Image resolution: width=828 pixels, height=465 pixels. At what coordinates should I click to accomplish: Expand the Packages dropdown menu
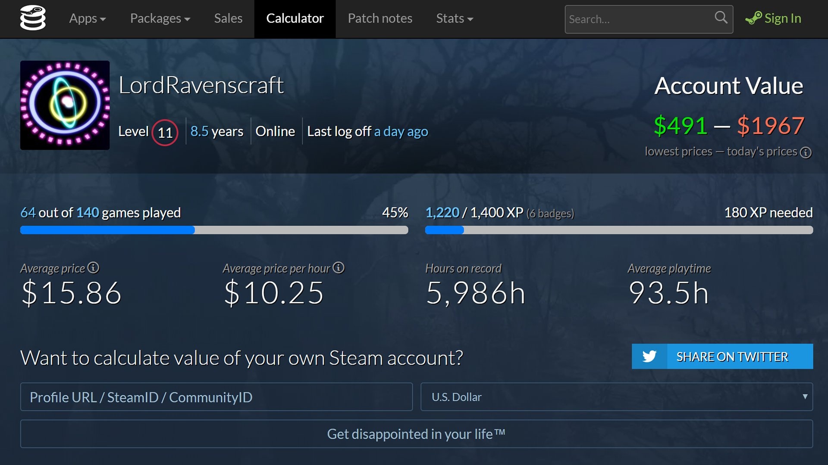pyautogui.click(x=160, y=19)
